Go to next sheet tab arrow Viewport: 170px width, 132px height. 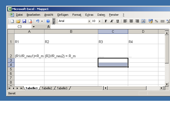pyautogui.click(x=17, y=88)
